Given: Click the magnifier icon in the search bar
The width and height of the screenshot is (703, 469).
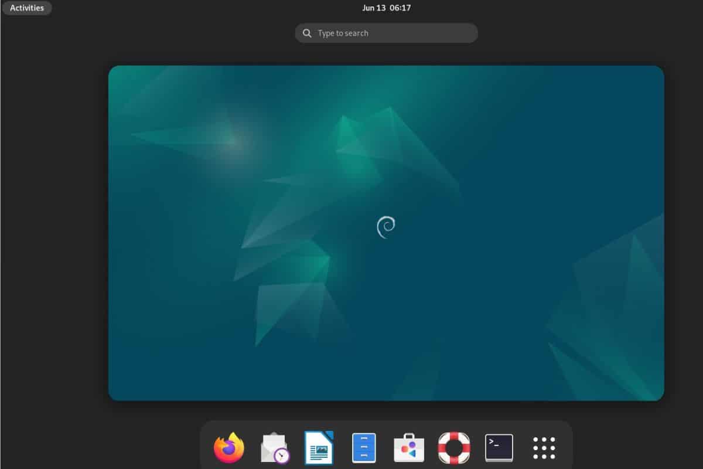Looking at the screenshot, I should coord(306,33).
